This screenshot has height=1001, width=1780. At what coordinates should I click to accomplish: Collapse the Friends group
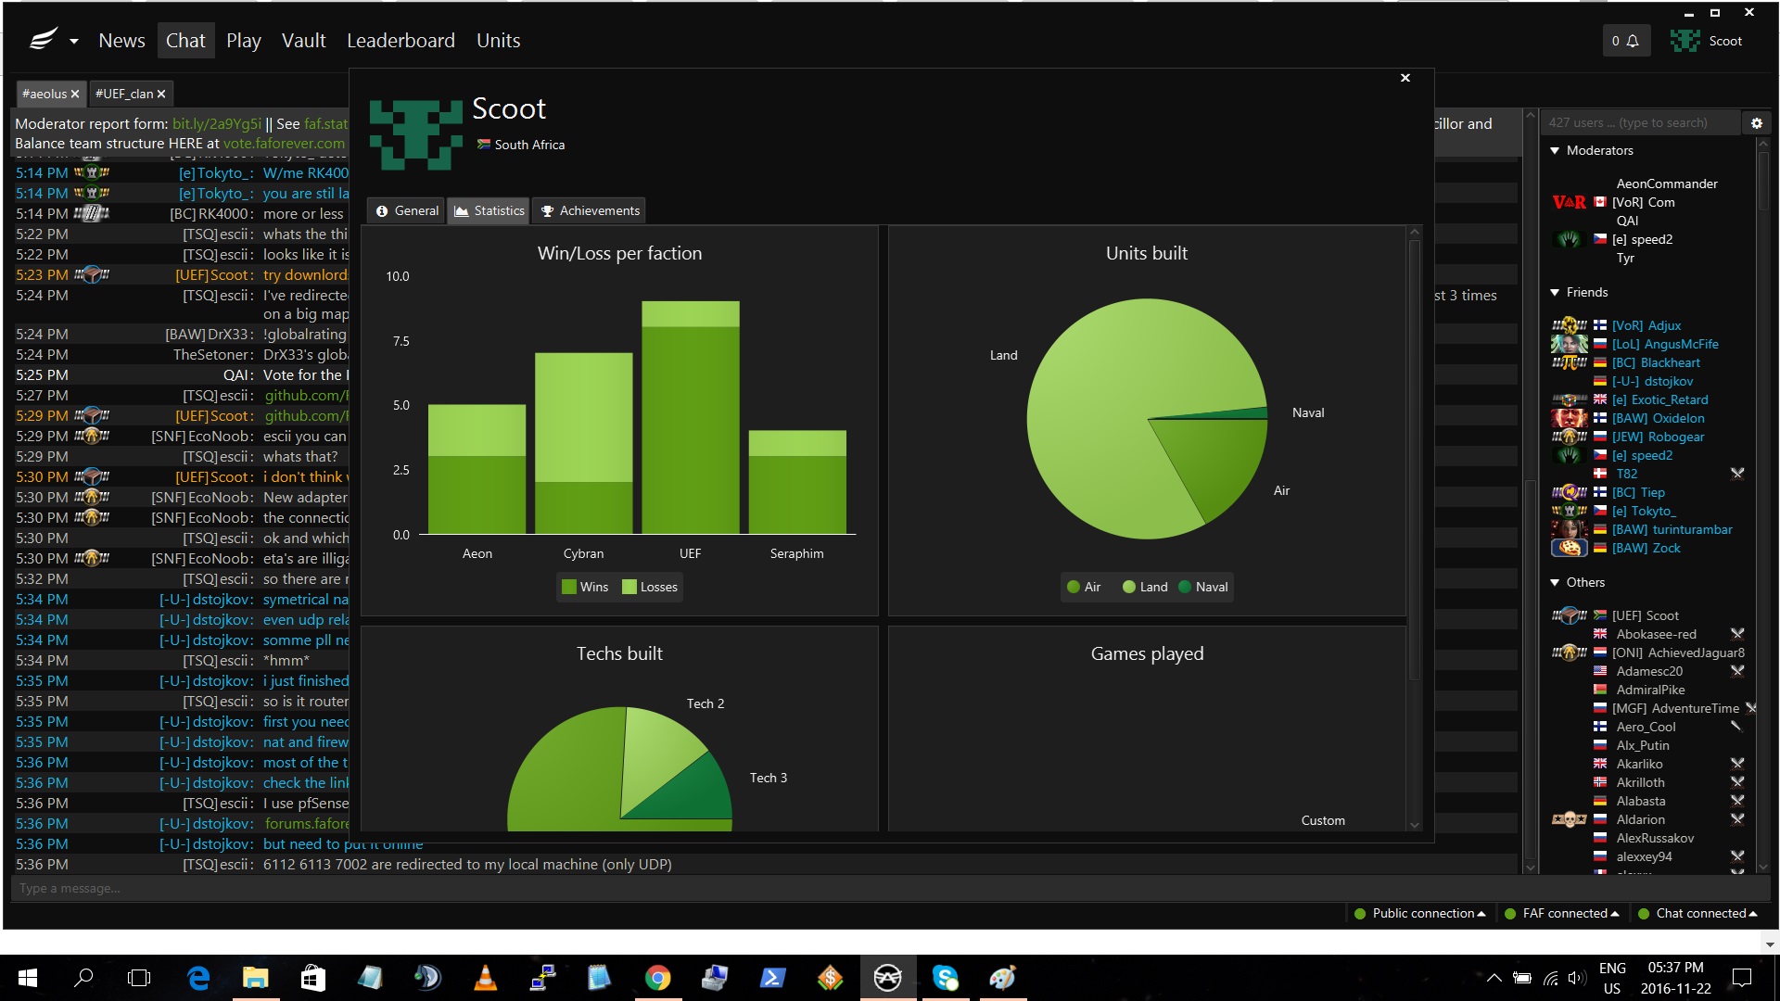[x=1555, y=292]
